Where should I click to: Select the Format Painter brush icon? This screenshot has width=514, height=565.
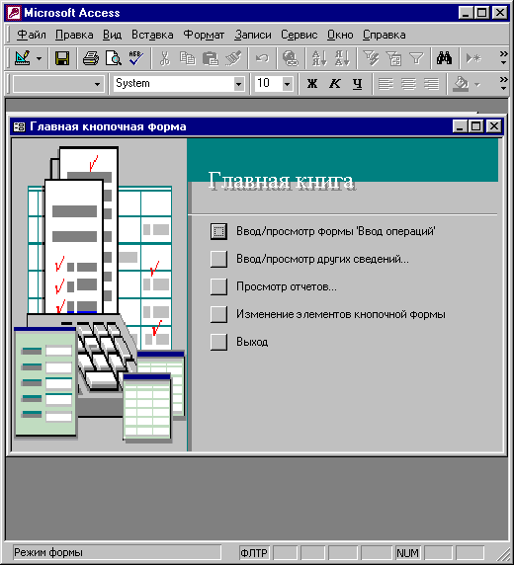pyautogui.click(x=233, y=58)
